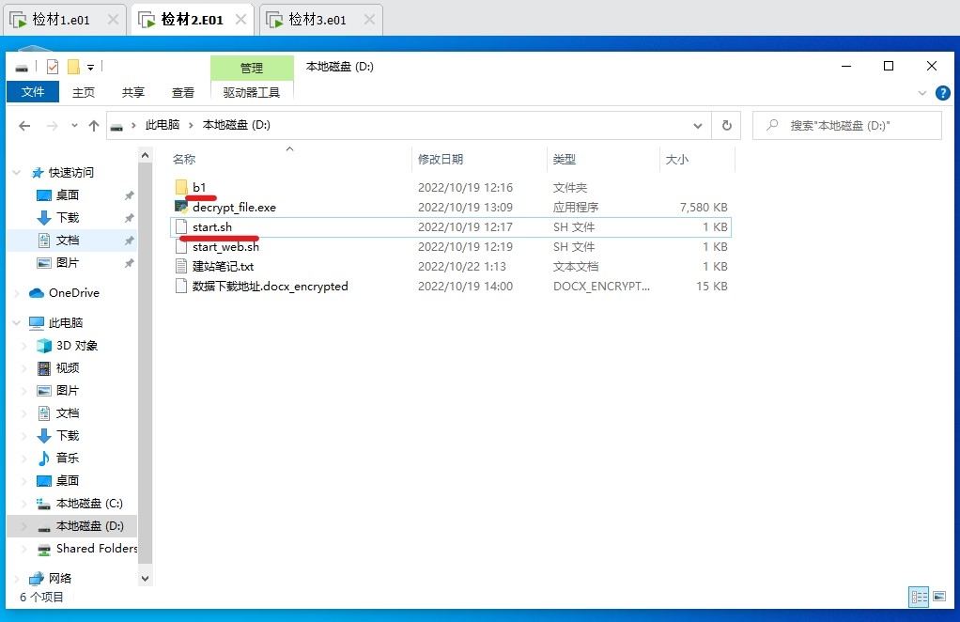Switch to details view button
The image size is (960, 622).
(x=918, y=597)
